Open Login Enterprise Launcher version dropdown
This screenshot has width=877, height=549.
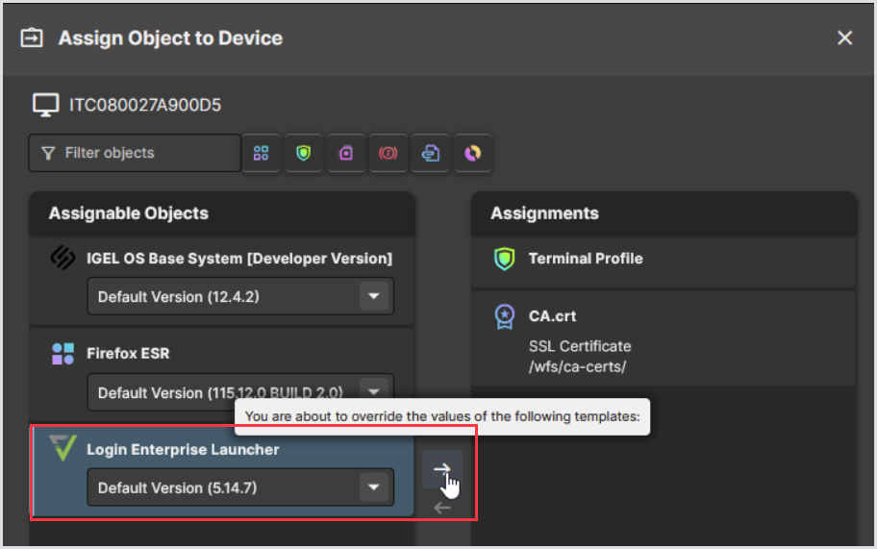pyautogui.click(x=374, y=488)
